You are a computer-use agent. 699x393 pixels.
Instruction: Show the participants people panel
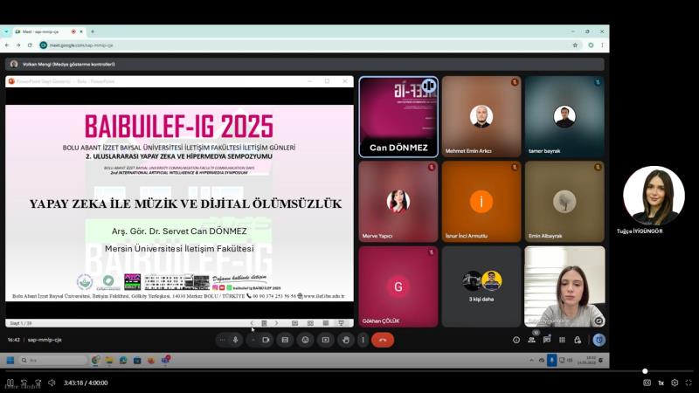point(531,340)
